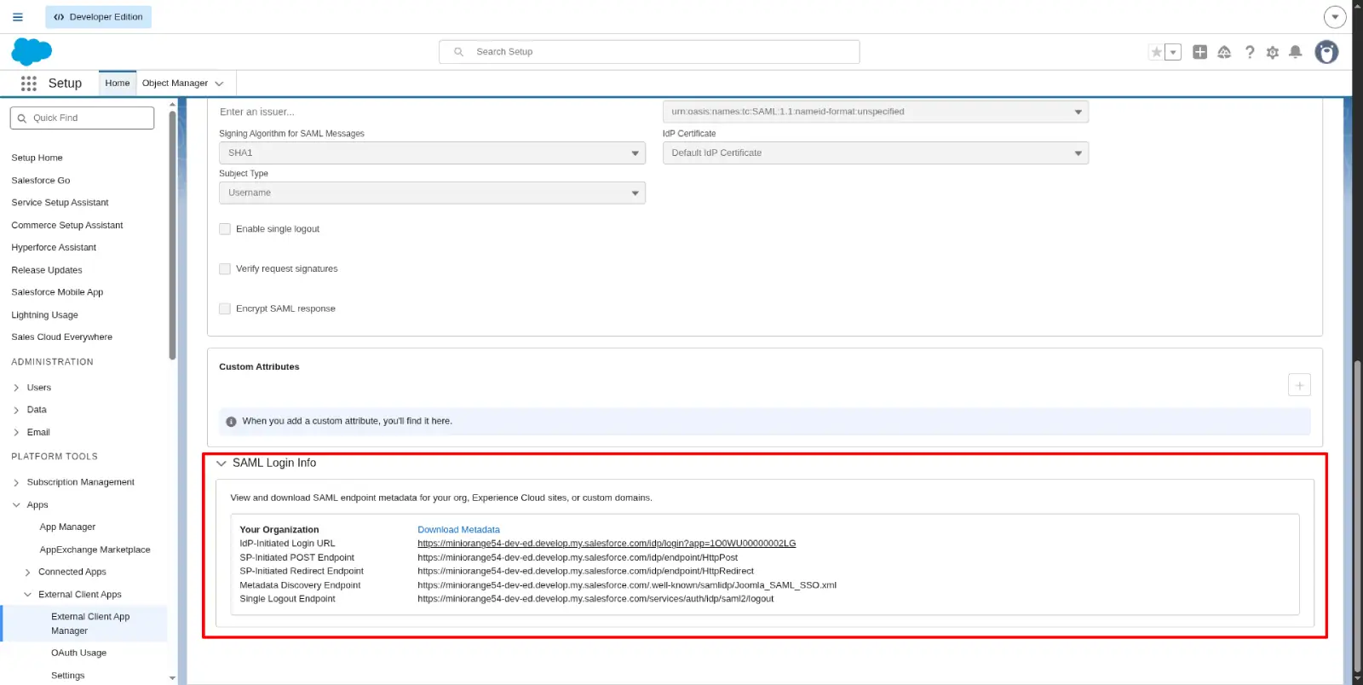This screenshot has width=1363, height=685.
Task: Open the hamburger menu icon
Action: point(18,17)
